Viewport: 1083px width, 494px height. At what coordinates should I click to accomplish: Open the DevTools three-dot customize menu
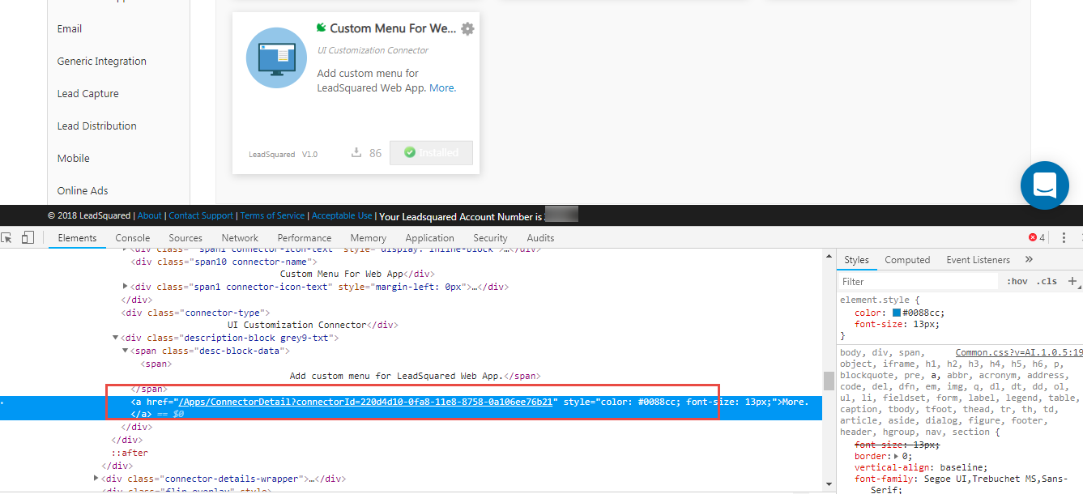tap(1064, 237)
